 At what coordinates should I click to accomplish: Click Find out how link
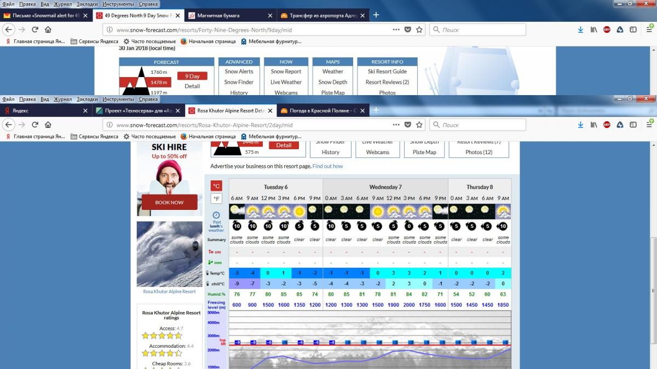point(327,166)
